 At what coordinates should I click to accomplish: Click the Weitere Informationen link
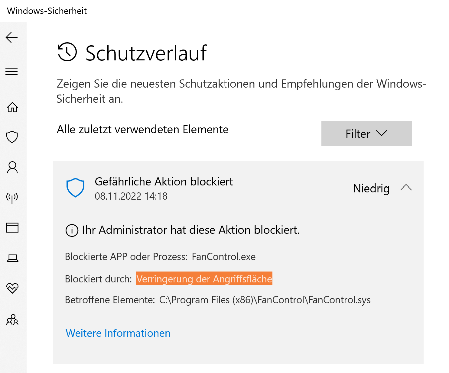[x=118, y=333]
